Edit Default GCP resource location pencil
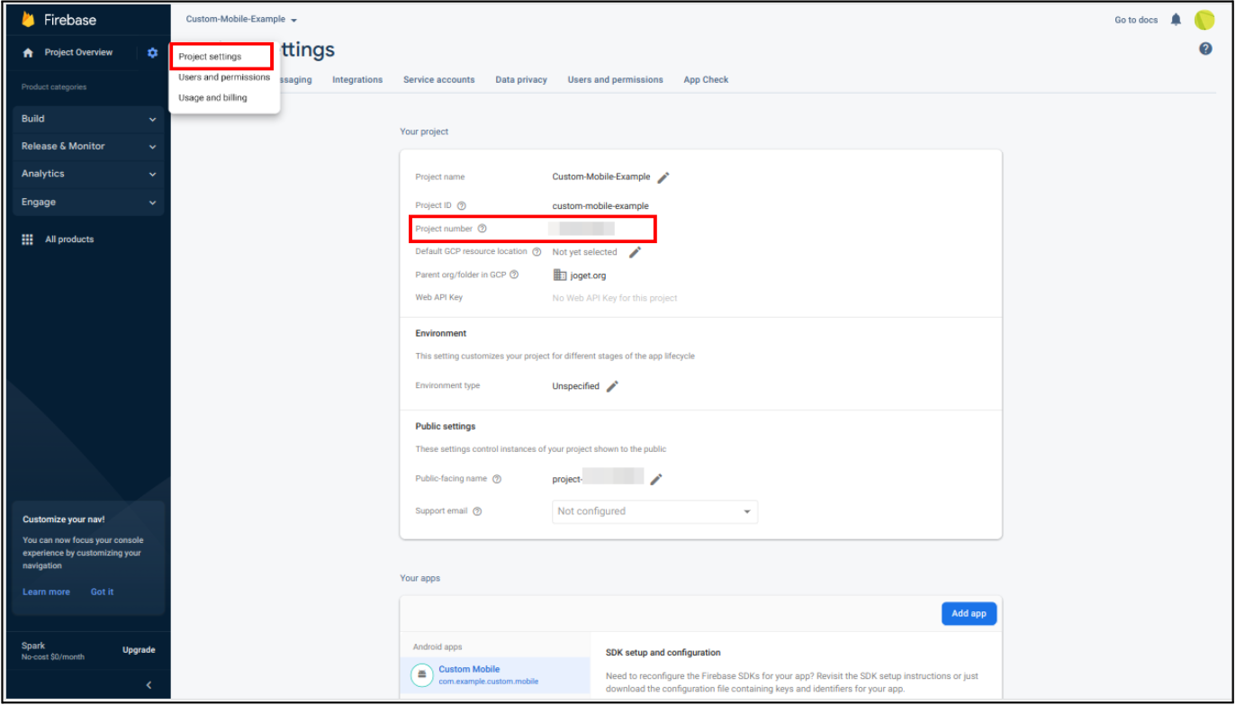Viewport: 1236px width, 705px height. click(x=635, y=252)
